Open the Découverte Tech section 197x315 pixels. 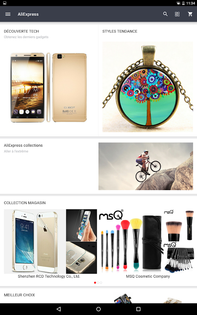pyautogui.click(x=21, y=31)
